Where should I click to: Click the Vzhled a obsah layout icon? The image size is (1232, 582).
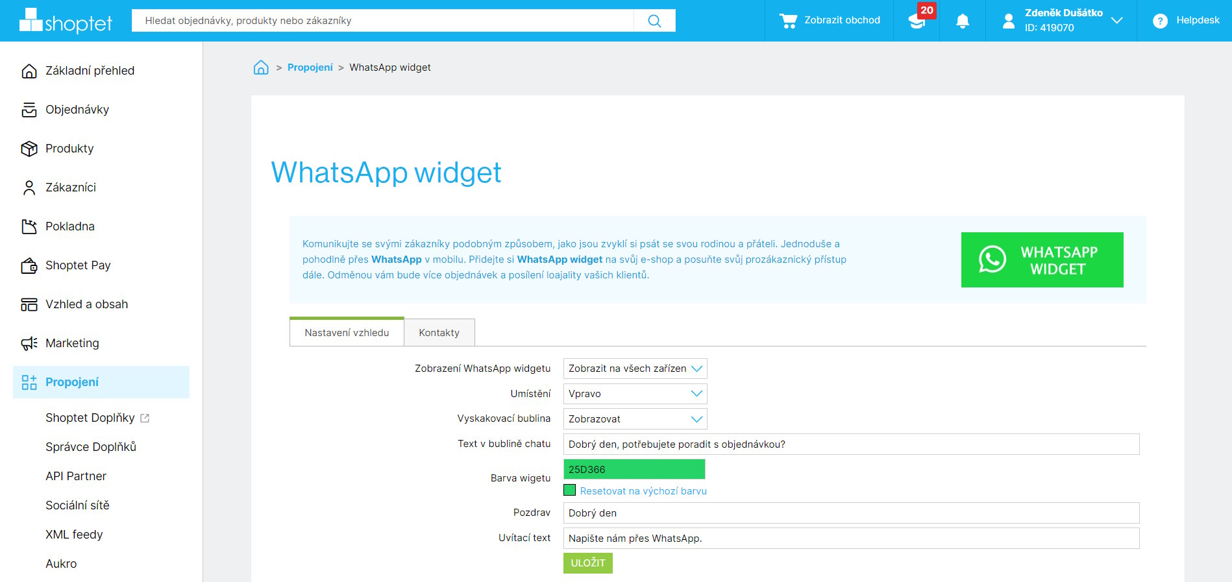(29, 304)
